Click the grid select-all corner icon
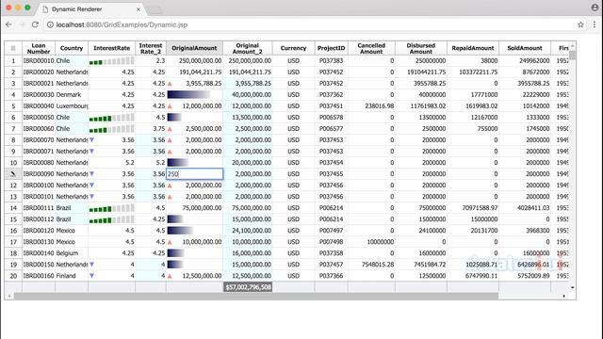 pyautogui.click(x=13, y=48)
